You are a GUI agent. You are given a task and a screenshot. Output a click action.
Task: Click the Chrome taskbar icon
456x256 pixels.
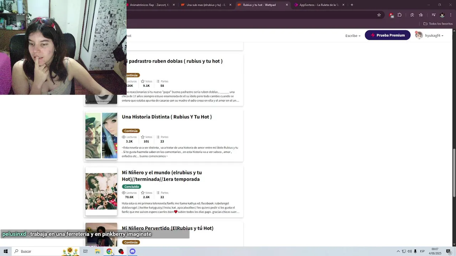(x=109, y=251)
